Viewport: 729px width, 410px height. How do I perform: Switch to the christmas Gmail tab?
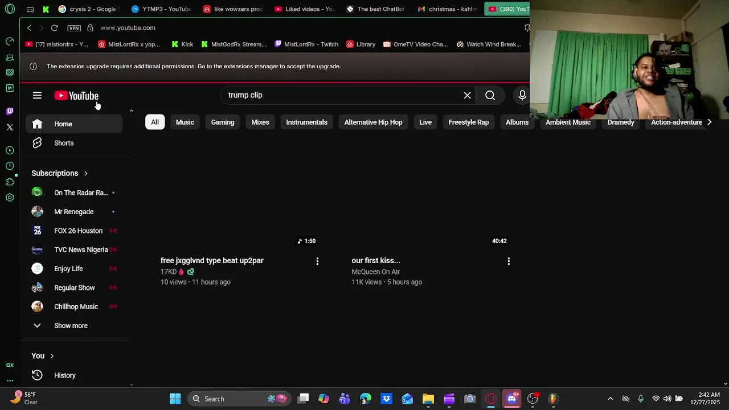point(448,9)
